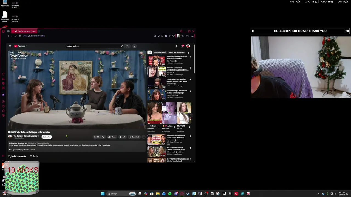The image size is (351, 197).
Task: Go to YouTube Premium home logo
Action: pos(20,46)
